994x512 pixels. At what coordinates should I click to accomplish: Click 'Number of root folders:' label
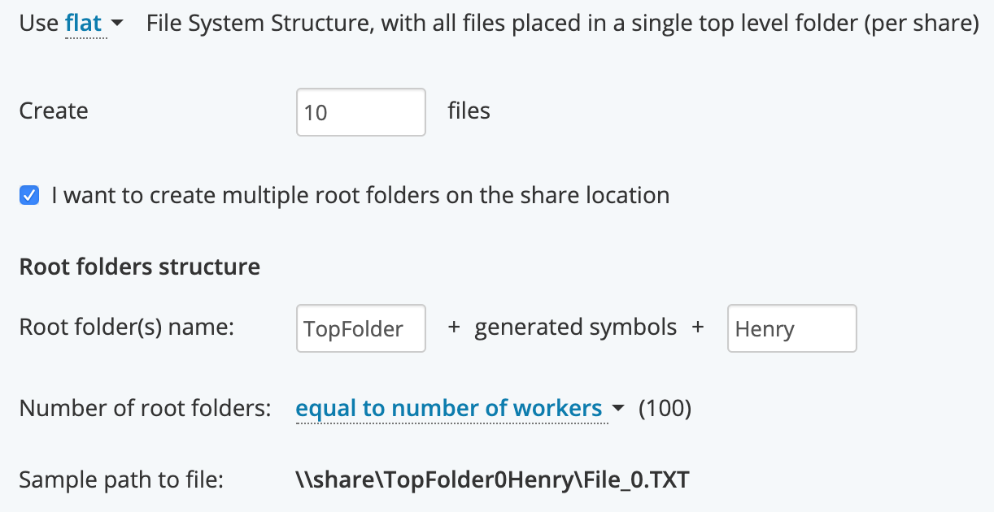coord(146,408)
